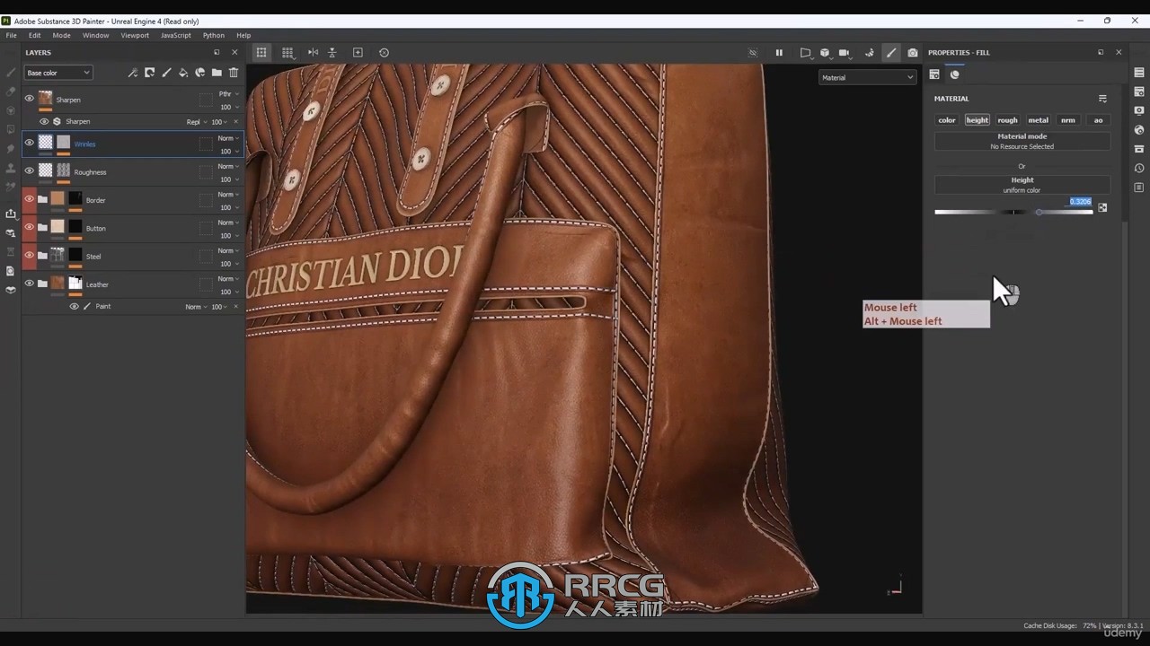This screenshot has width=1150, height=646.
Task: Select the Border folder color thumbnail
Action: (x=57, y=199)
